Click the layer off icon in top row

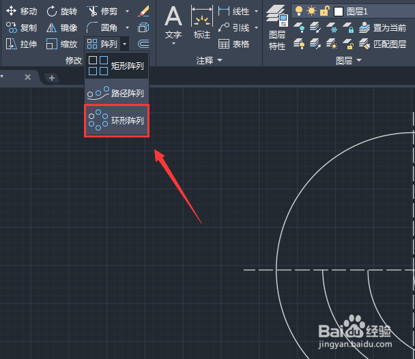tap(299, 27)
